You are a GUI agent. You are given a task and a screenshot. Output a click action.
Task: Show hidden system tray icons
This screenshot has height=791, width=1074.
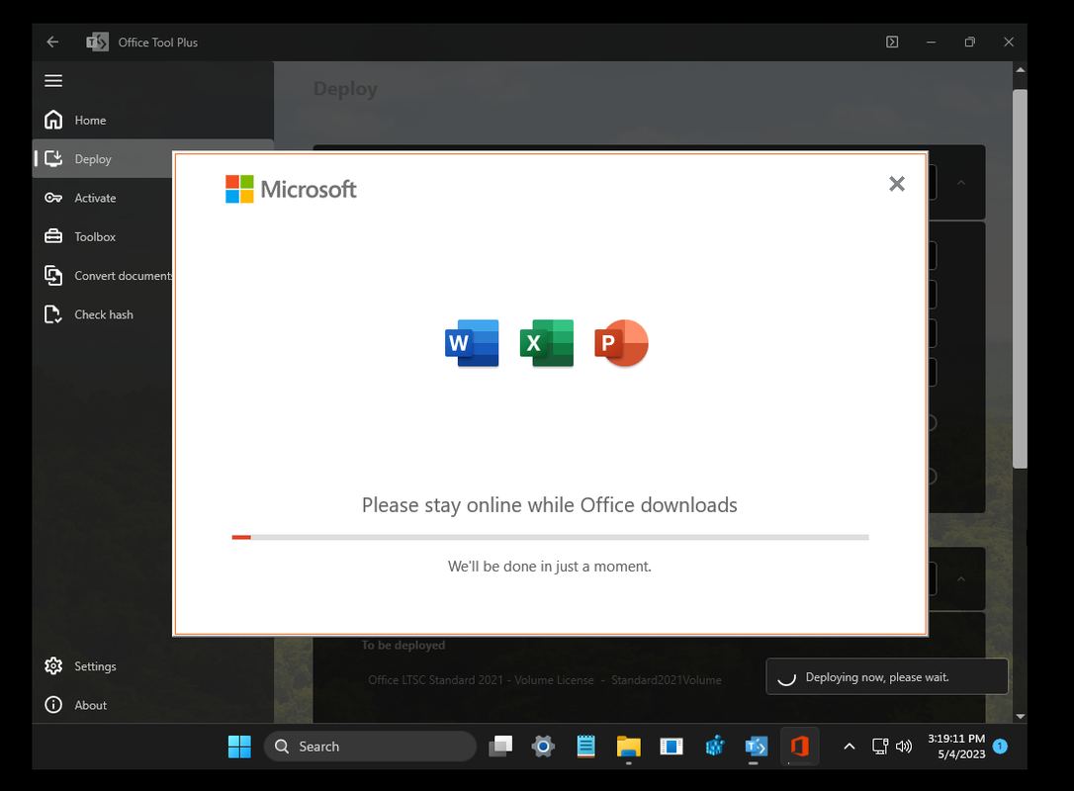point(850,747)
